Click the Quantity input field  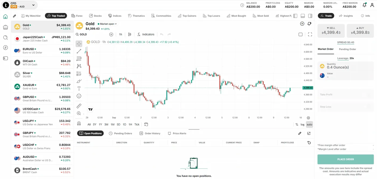pyautogui.click(x=345, y=66)
